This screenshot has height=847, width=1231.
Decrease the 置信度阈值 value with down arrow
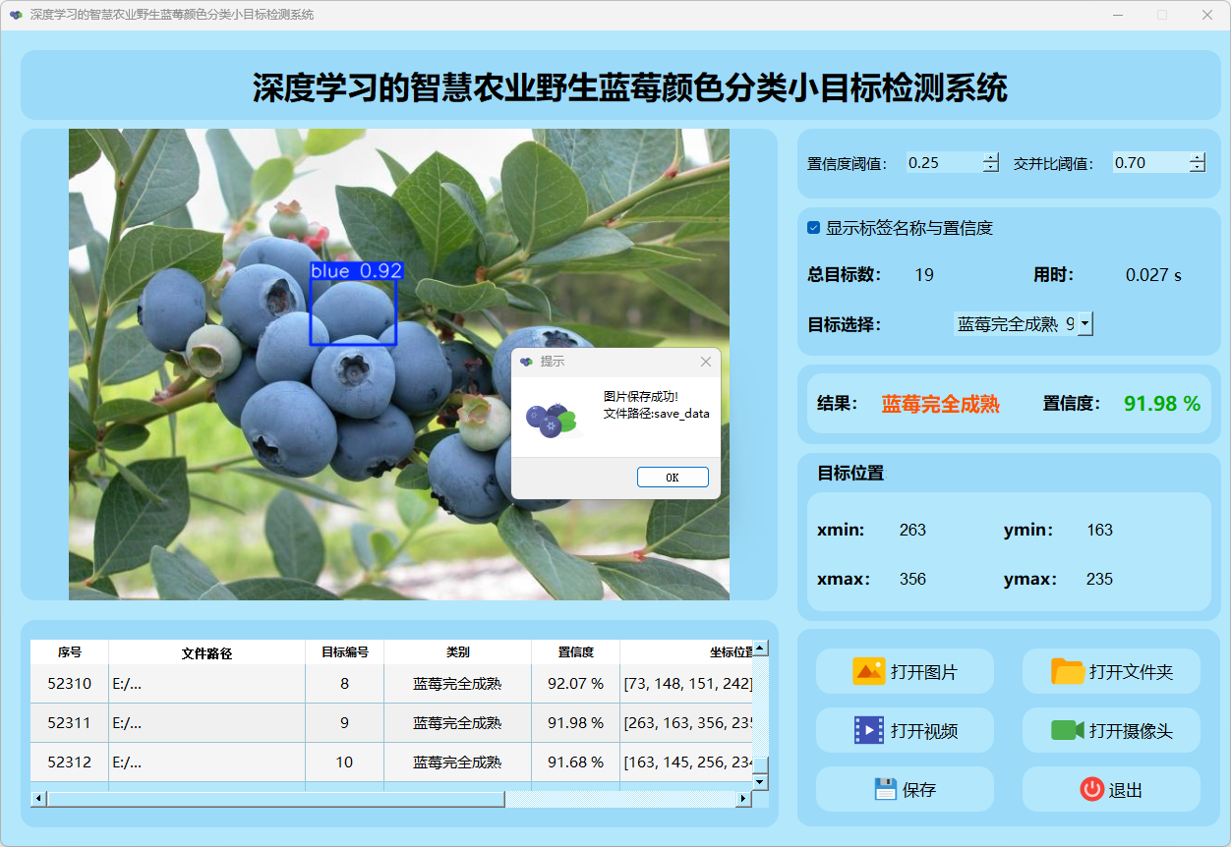pos(990,168)
